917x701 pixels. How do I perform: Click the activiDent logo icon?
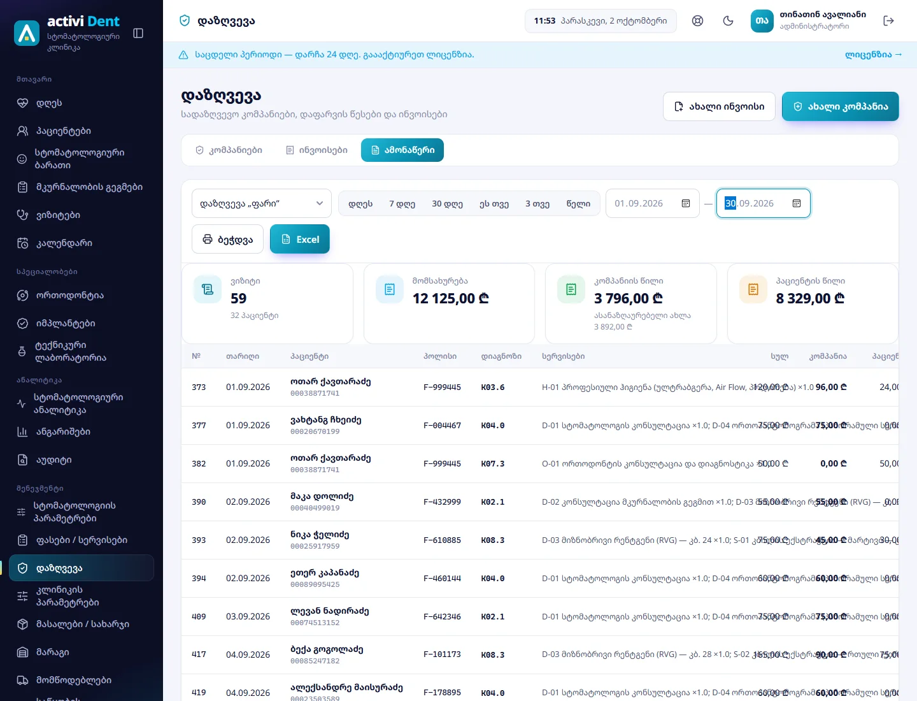(27, 33)
